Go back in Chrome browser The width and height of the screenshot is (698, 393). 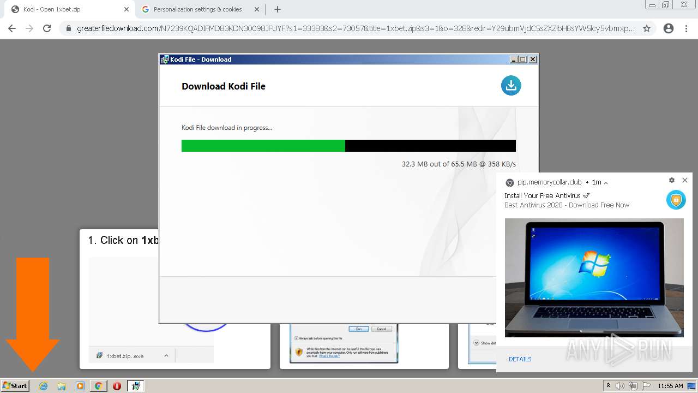(12, 28)
